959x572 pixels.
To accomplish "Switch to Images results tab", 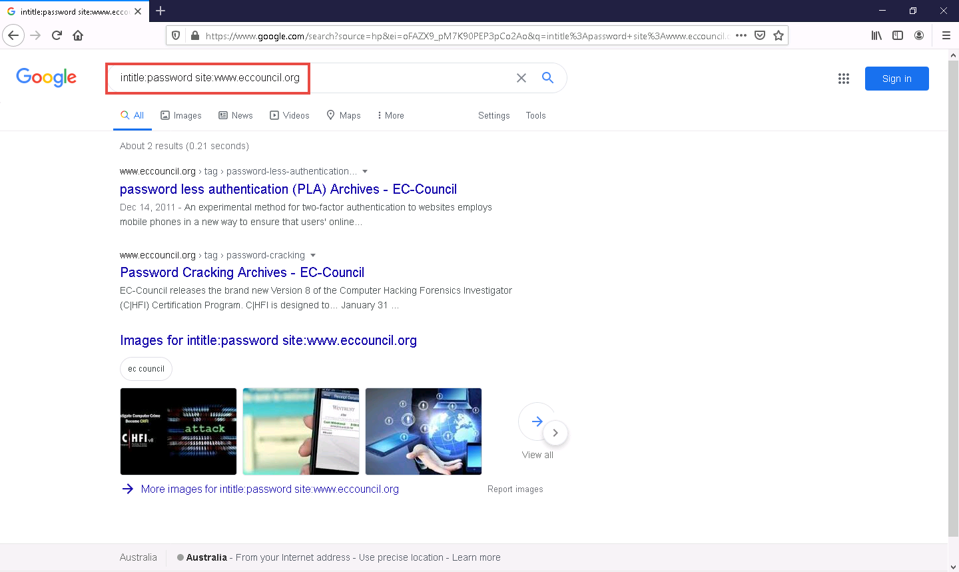I will (181, 115).
